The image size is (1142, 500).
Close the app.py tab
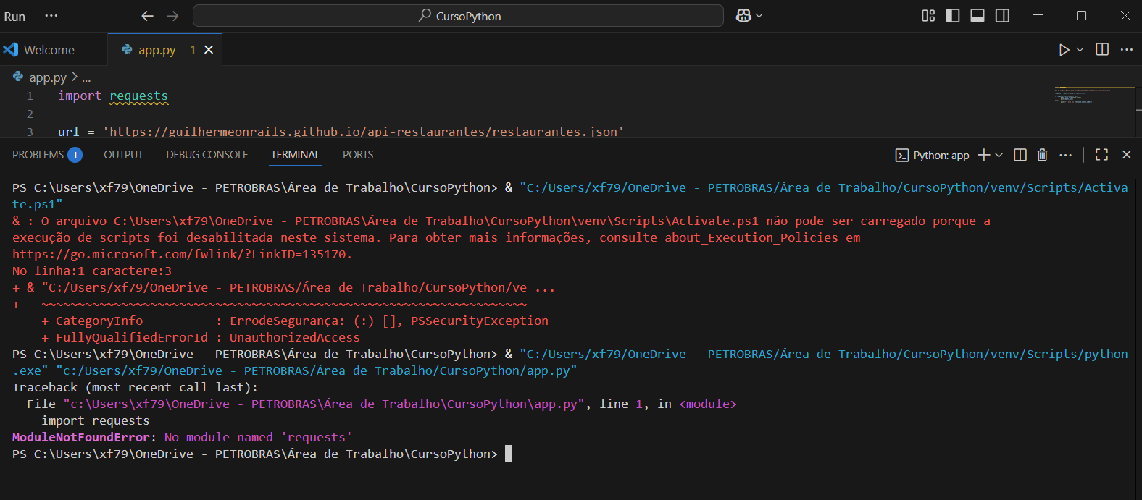click(209, 50)
